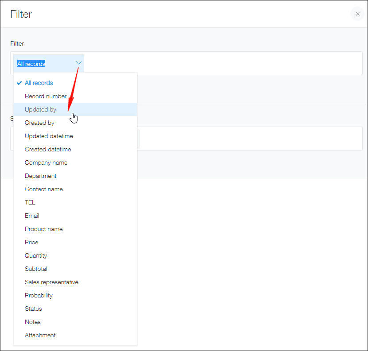The height and width of the screenshot is (351, 368).
Task: Select Created by in the dropdown list
Action: (39, 123)
